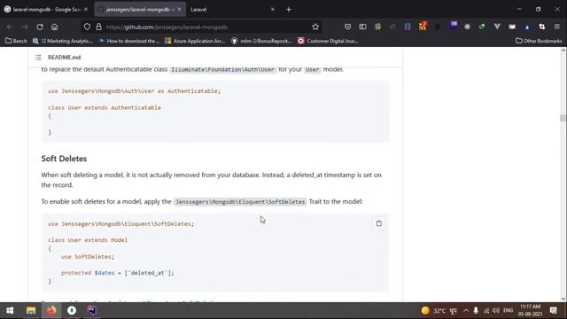Viewport: 567px width, 319px height.
Task: Open network status tray icon
Action: coord(486,311)
